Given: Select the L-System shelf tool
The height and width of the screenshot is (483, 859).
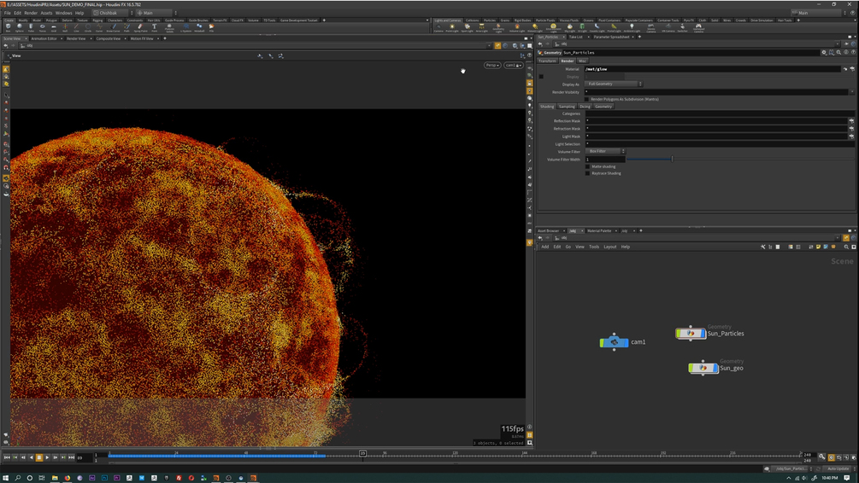Looking at the screenshot, I should click(x=186, y=27).
